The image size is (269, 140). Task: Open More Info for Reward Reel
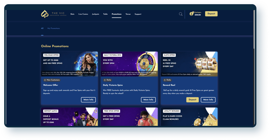[208, 100]
